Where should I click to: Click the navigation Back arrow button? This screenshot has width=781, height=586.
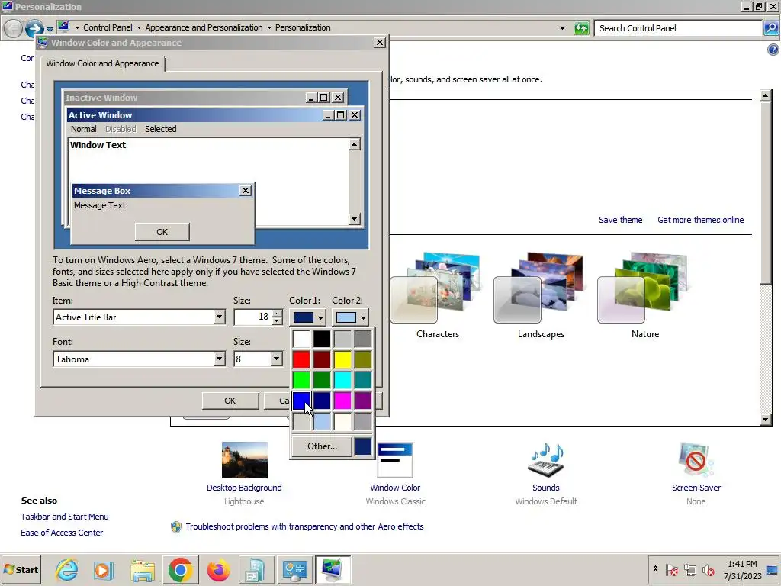tap(14, 28)
